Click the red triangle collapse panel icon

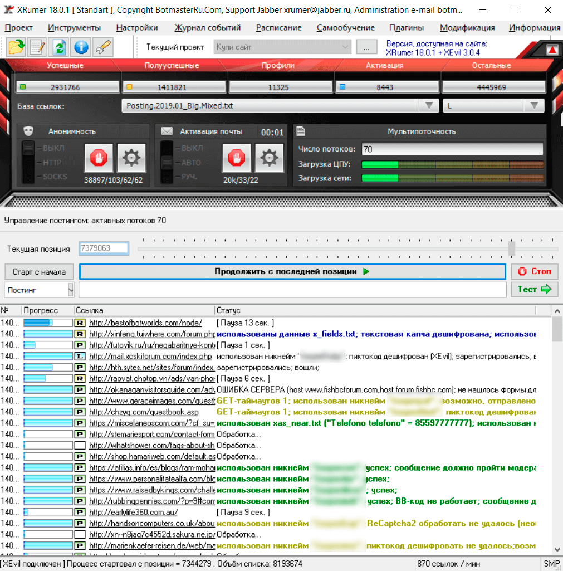point(552,50)
